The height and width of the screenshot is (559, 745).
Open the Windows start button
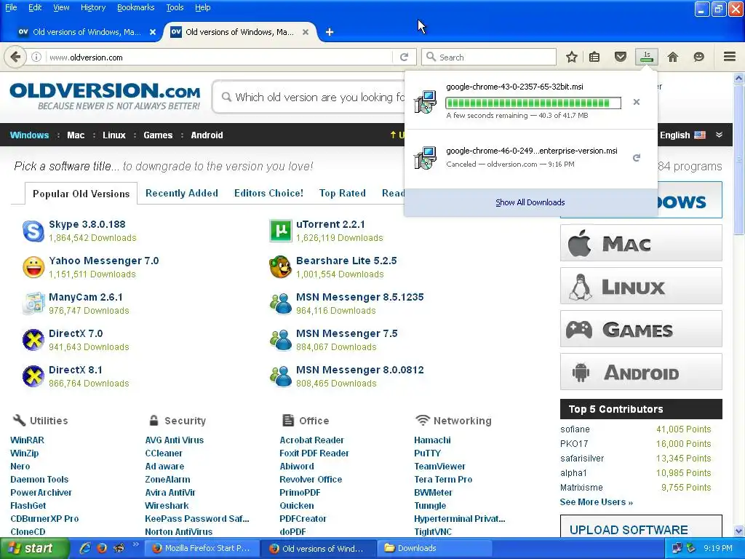click(33, 548)
